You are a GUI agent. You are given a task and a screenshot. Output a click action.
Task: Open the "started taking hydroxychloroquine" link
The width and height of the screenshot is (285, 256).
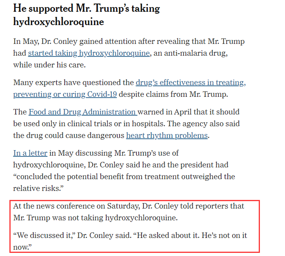[89, 53]
